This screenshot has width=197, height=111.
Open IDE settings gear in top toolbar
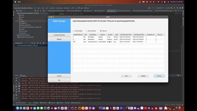pyautogui.click(x=180, y=8)
